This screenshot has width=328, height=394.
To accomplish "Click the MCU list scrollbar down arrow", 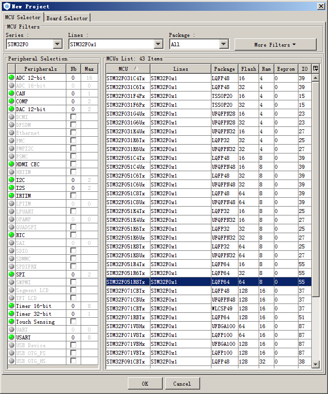I will tap(315, 364).
